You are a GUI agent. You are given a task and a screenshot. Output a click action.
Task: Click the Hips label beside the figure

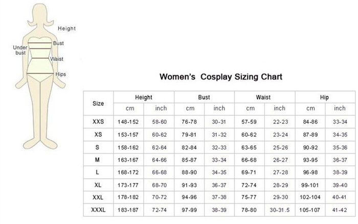coord(61,74)
